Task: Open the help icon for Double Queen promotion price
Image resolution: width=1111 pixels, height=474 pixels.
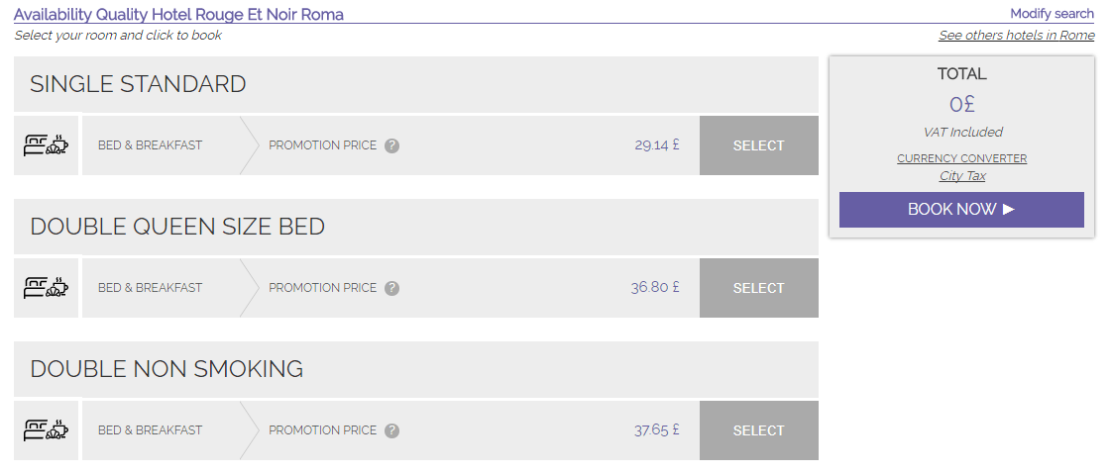Action: tap(391, 288)
